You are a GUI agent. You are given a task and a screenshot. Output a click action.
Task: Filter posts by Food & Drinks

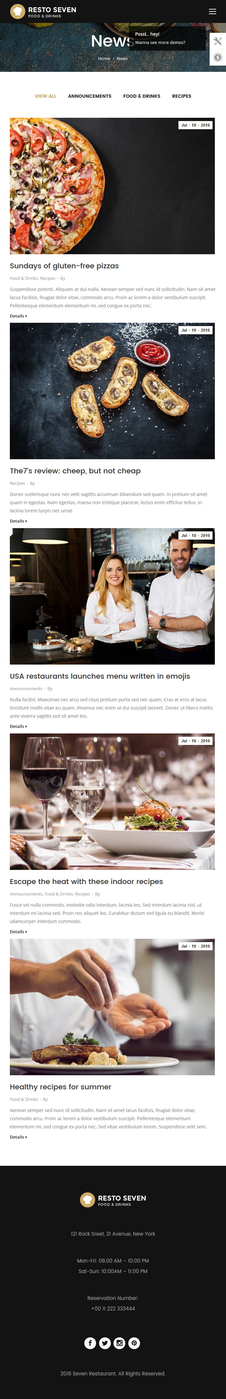point(142,96)
